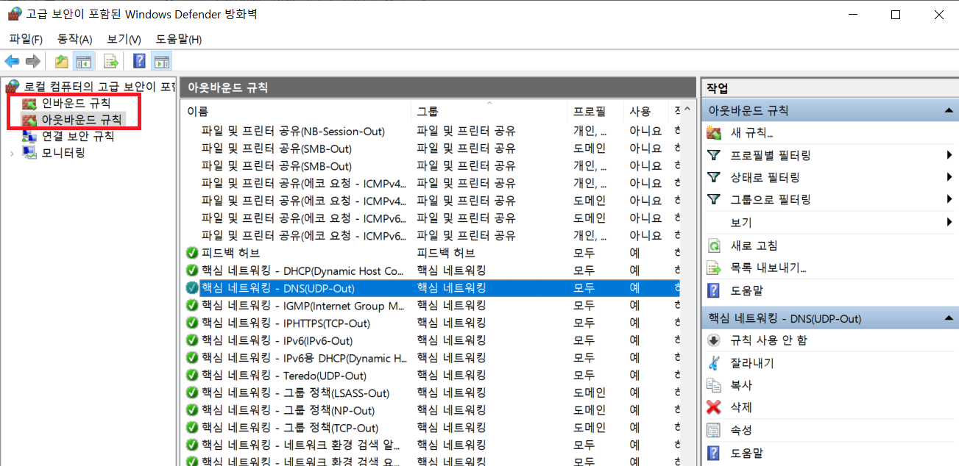This screenshot has height=466, width=959.
Task: Click green check icon of IGMP(Internet Group M... rule
Action: 193,306
